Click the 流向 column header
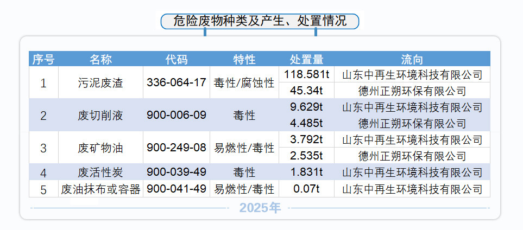This screenshot has width=523, height=230. (x=412, y=59)
